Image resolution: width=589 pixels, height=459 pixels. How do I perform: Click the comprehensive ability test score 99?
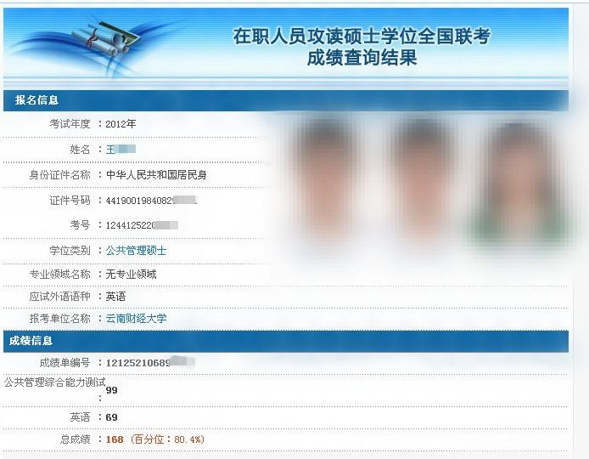point(111,390)
